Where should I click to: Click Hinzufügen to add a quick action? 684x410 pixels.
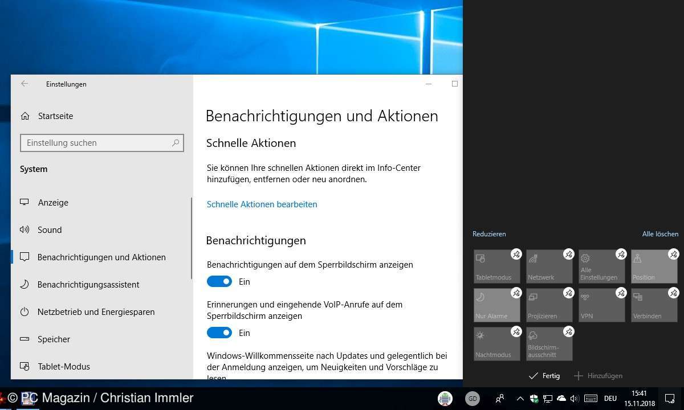(598, 376)
